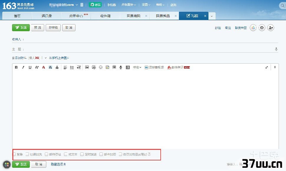The image size is (286, 171).
Task: Click the voice input icon in subject line
Action: point(276,49)
